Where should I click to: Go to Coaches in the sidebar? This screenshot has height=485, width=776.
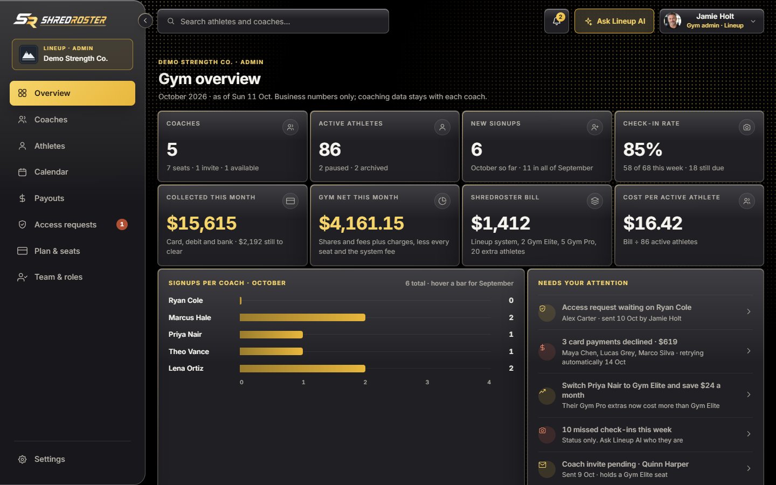(72, 120)
